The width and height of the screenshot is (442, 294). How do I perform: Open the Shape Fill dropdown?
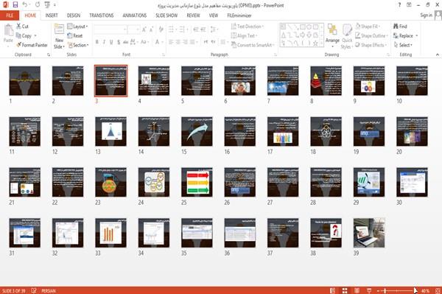point(368,27)
